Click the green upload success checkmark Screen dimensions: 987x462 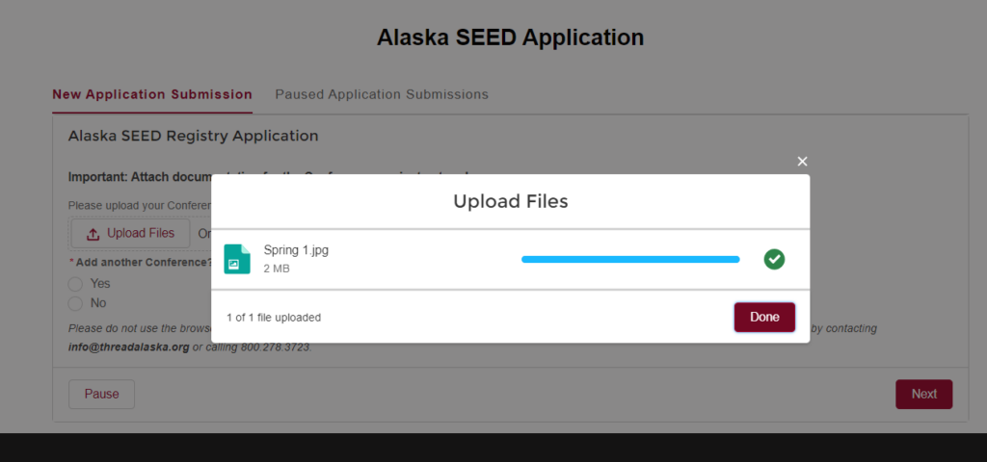tap(774, 259)
